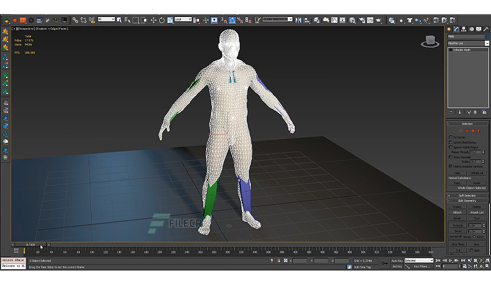This screenshot has width=491, height=284.
Task: Open the selection filter dropdown in toolbar
Action: (x=106, y=19)
